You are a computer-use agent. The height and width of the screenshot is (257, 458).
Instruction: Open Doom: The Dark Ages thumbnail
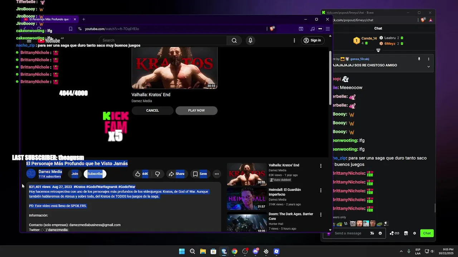click(x=247, y=222)
